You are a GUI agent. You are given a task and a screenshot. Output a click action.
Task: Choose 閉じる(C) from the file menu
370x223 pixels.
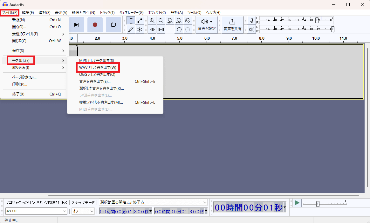34,41
